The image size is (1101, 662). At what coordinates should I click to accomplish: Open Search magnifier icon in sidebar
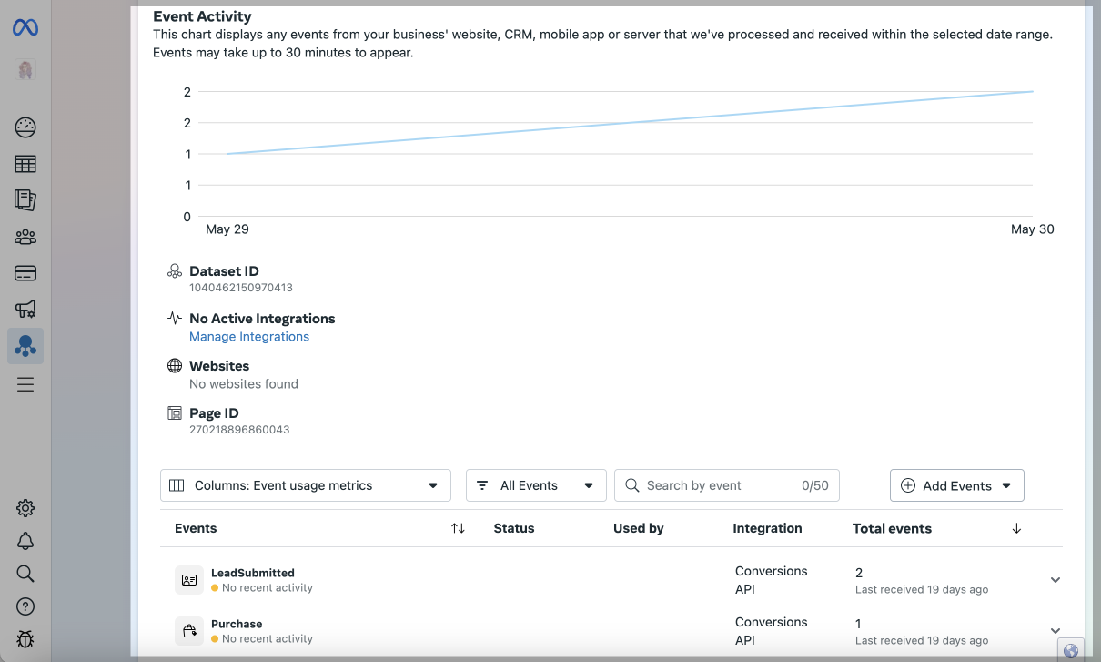click(x=25, y=574)
